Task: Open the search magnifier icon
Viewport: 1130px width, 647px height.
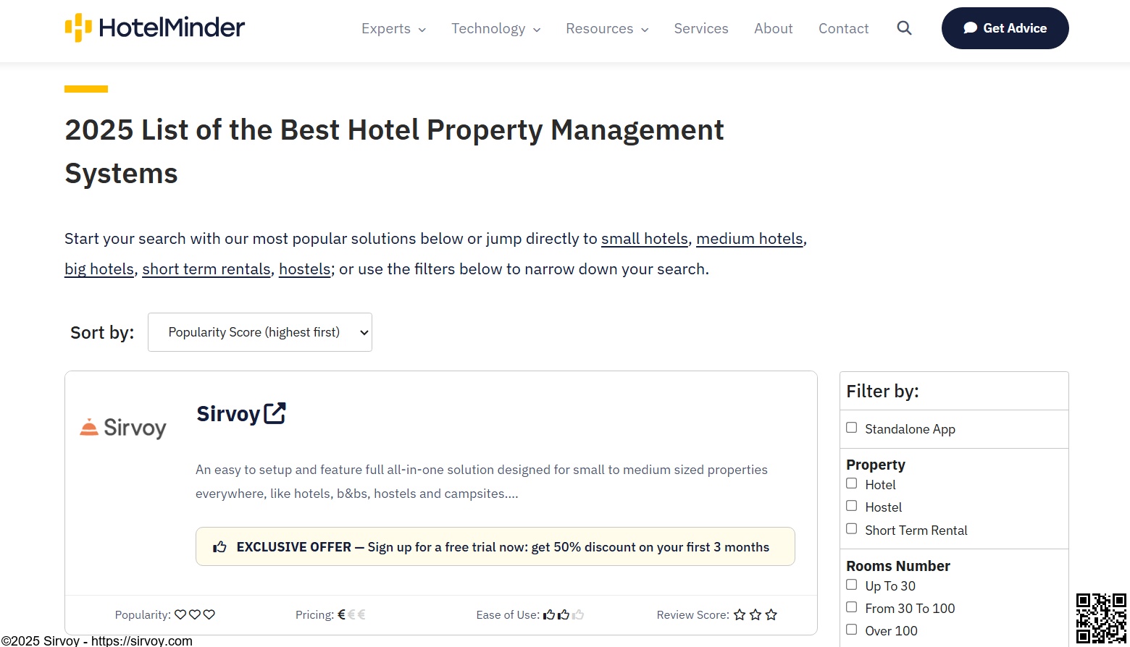Action: [x=904, y=28]
